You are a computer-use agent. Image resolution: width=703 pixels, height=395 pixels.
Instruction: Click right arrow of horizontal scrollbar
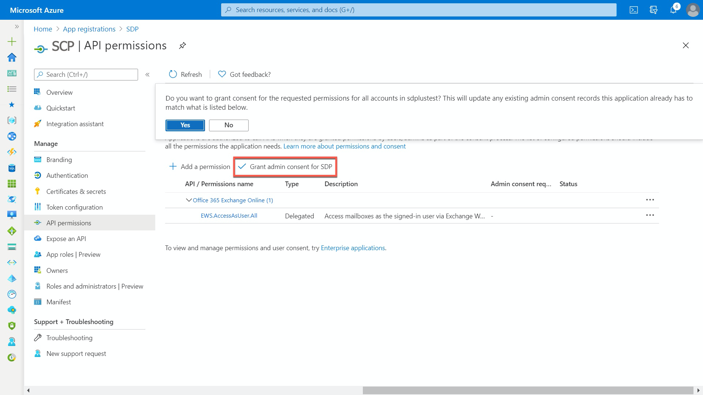point(698,390)
